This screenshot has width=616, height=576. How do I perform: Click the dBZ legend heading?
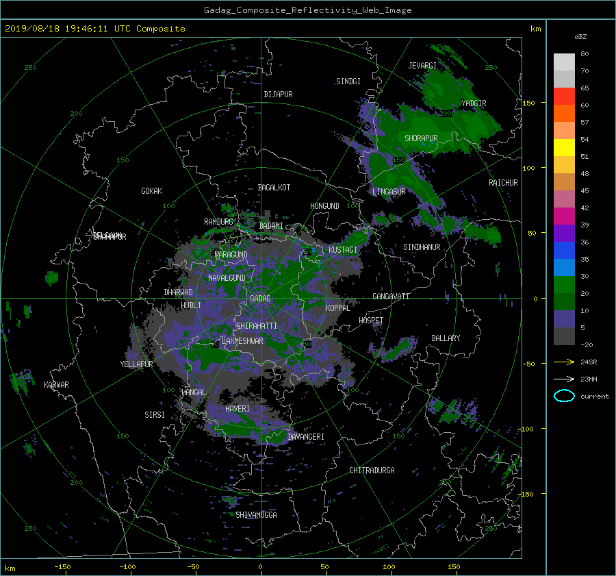click(580, 37)
